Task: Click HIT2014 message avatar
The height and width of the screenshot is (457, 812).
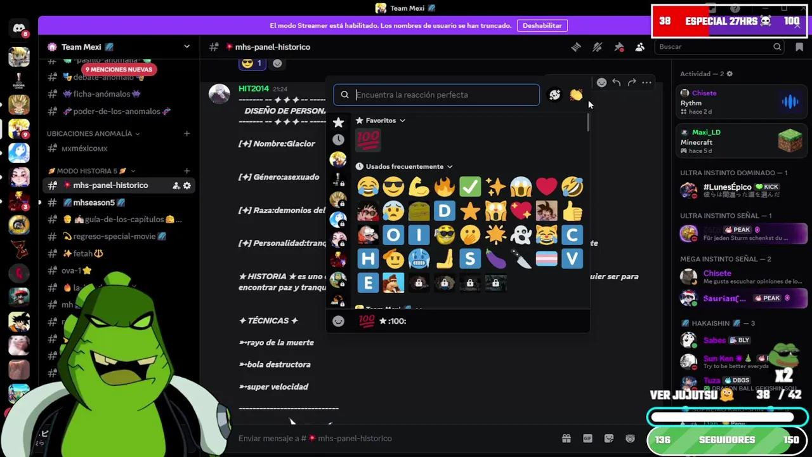Action: click(219, 94)
